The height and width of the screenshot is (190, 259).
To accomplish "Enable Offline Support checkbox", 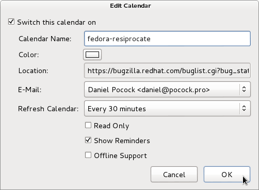I will click(88, 155).
